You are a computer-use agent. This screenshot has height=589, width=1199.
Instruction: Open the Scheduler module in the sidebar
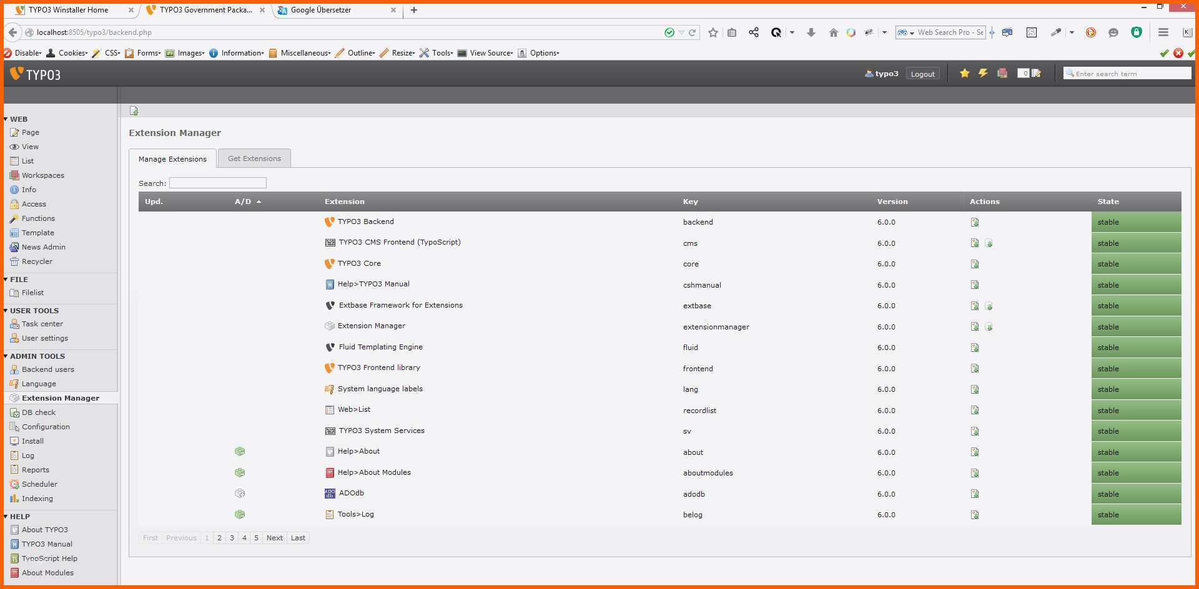pyautogui.click(x=39, y=484)
